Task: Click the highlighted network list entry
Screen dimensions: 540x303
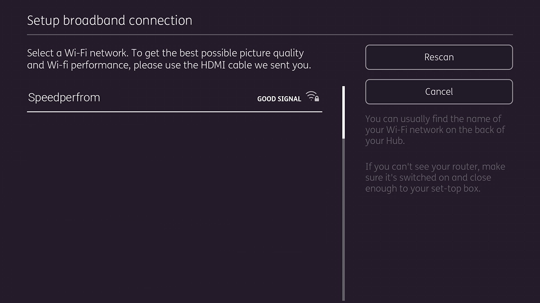Action: coord(175,97)
